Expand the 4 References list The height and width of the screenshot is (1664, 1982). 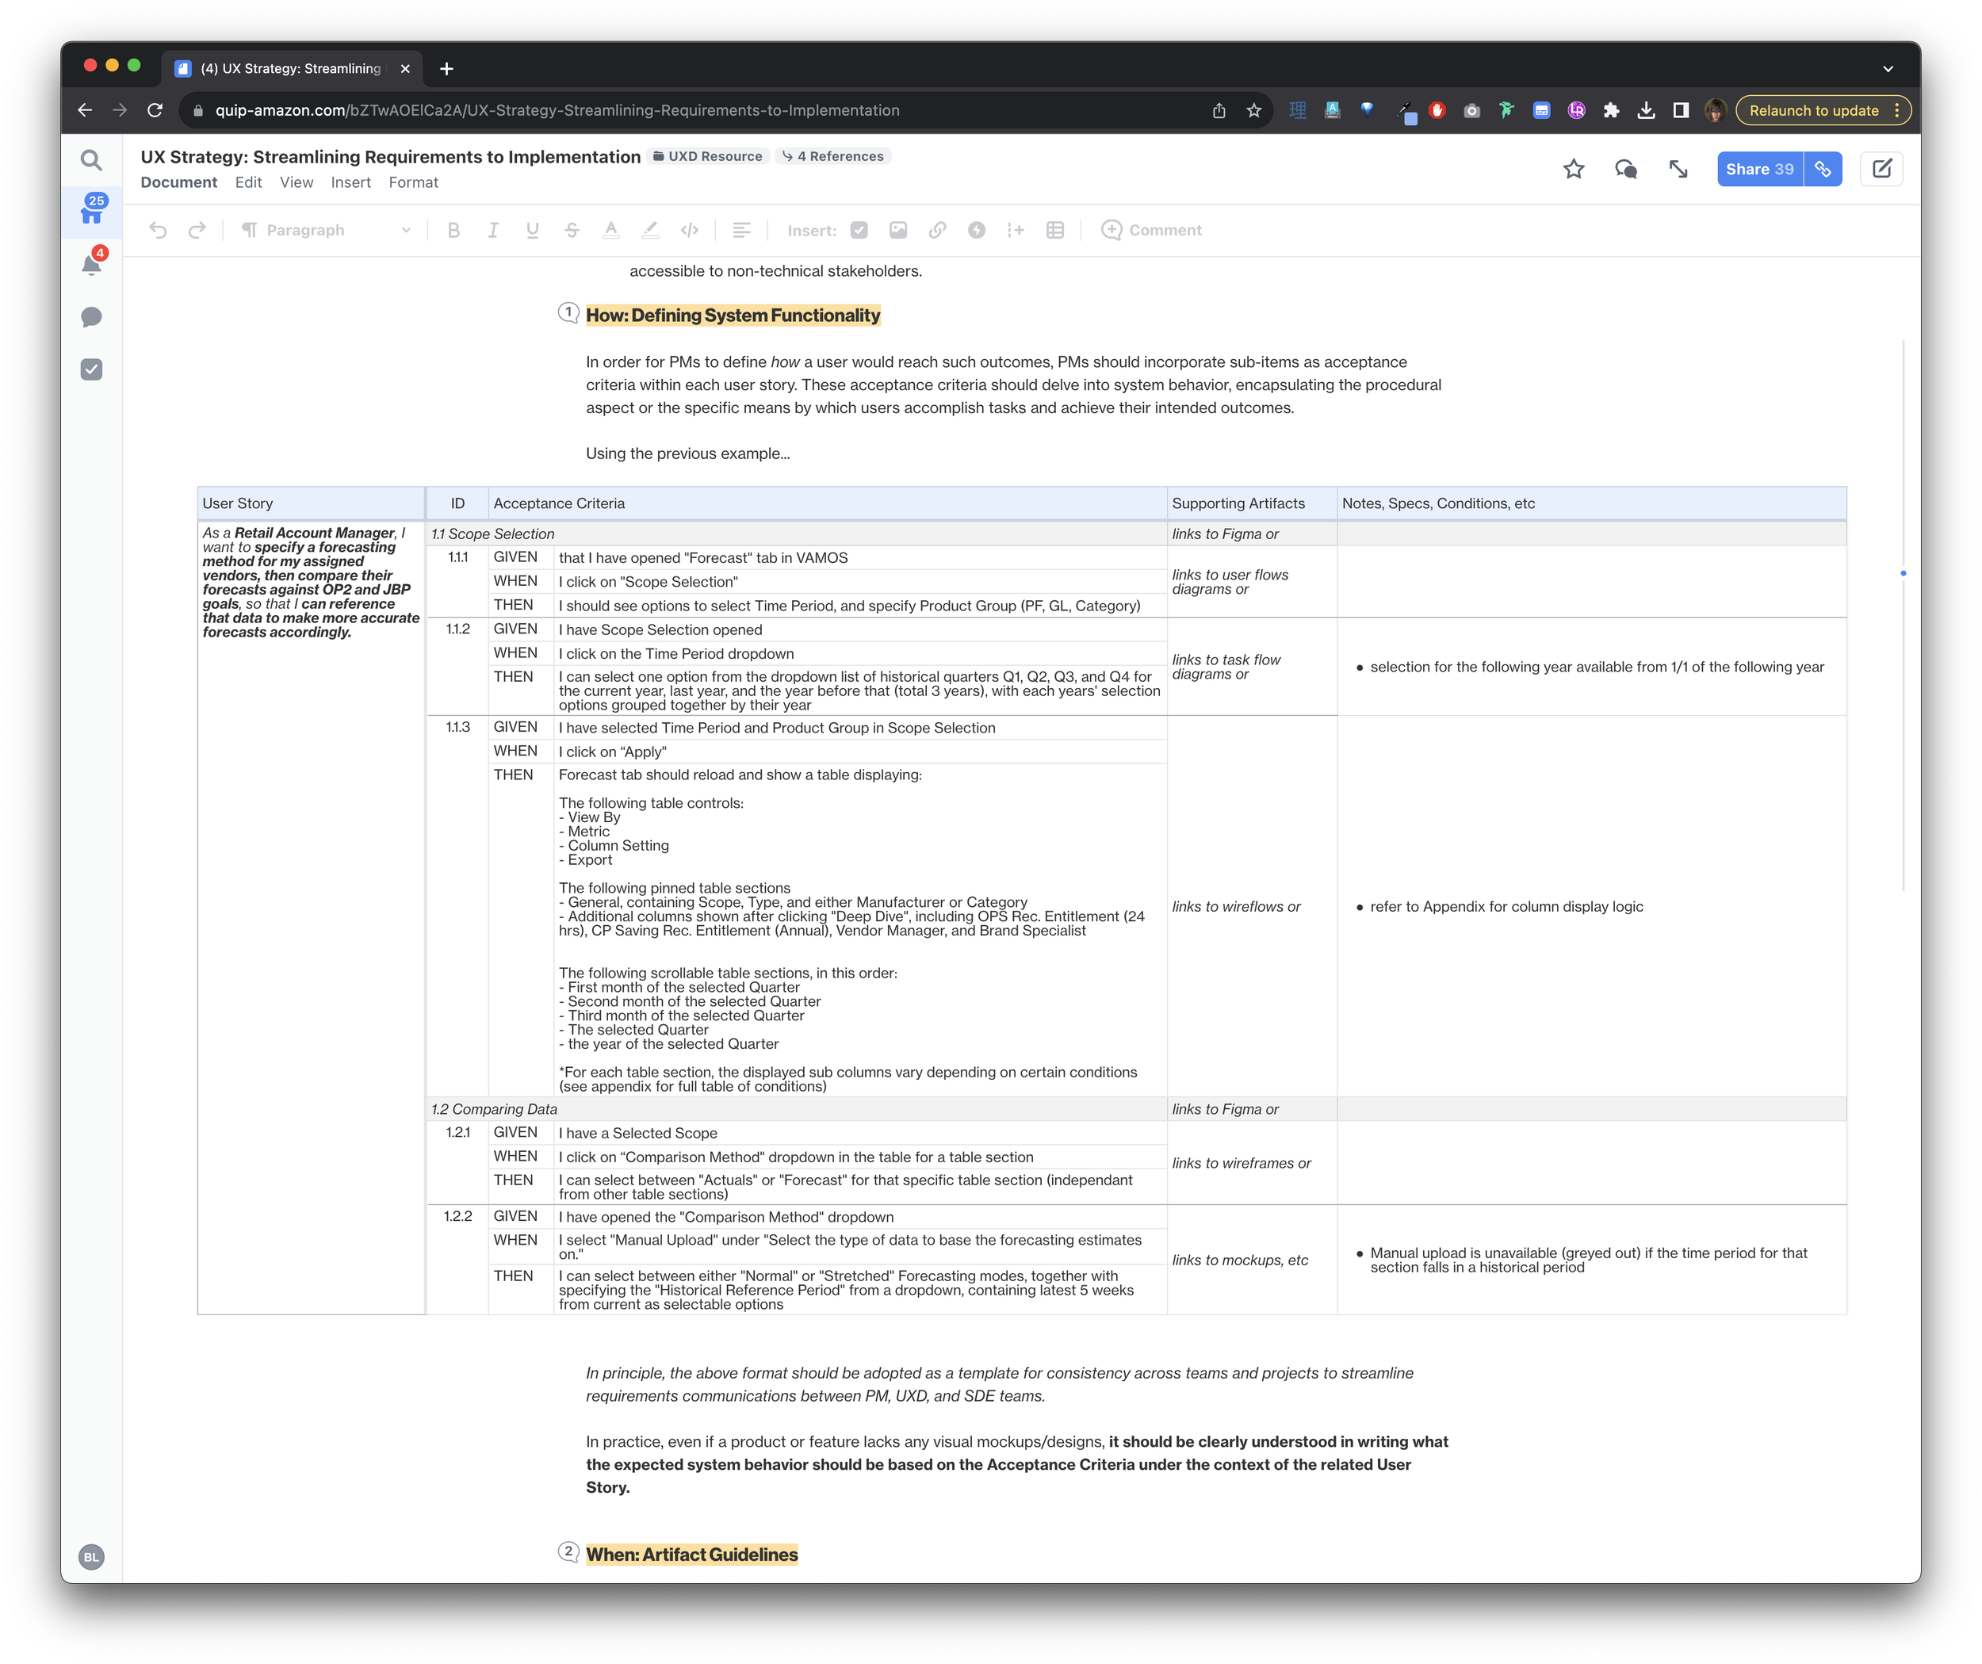tap(833, 157)
